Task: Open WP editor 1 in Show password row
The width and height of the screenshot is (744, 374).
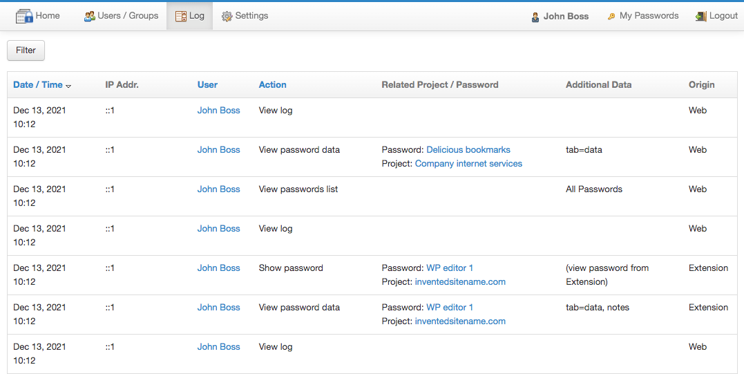Action: [450, 268]
